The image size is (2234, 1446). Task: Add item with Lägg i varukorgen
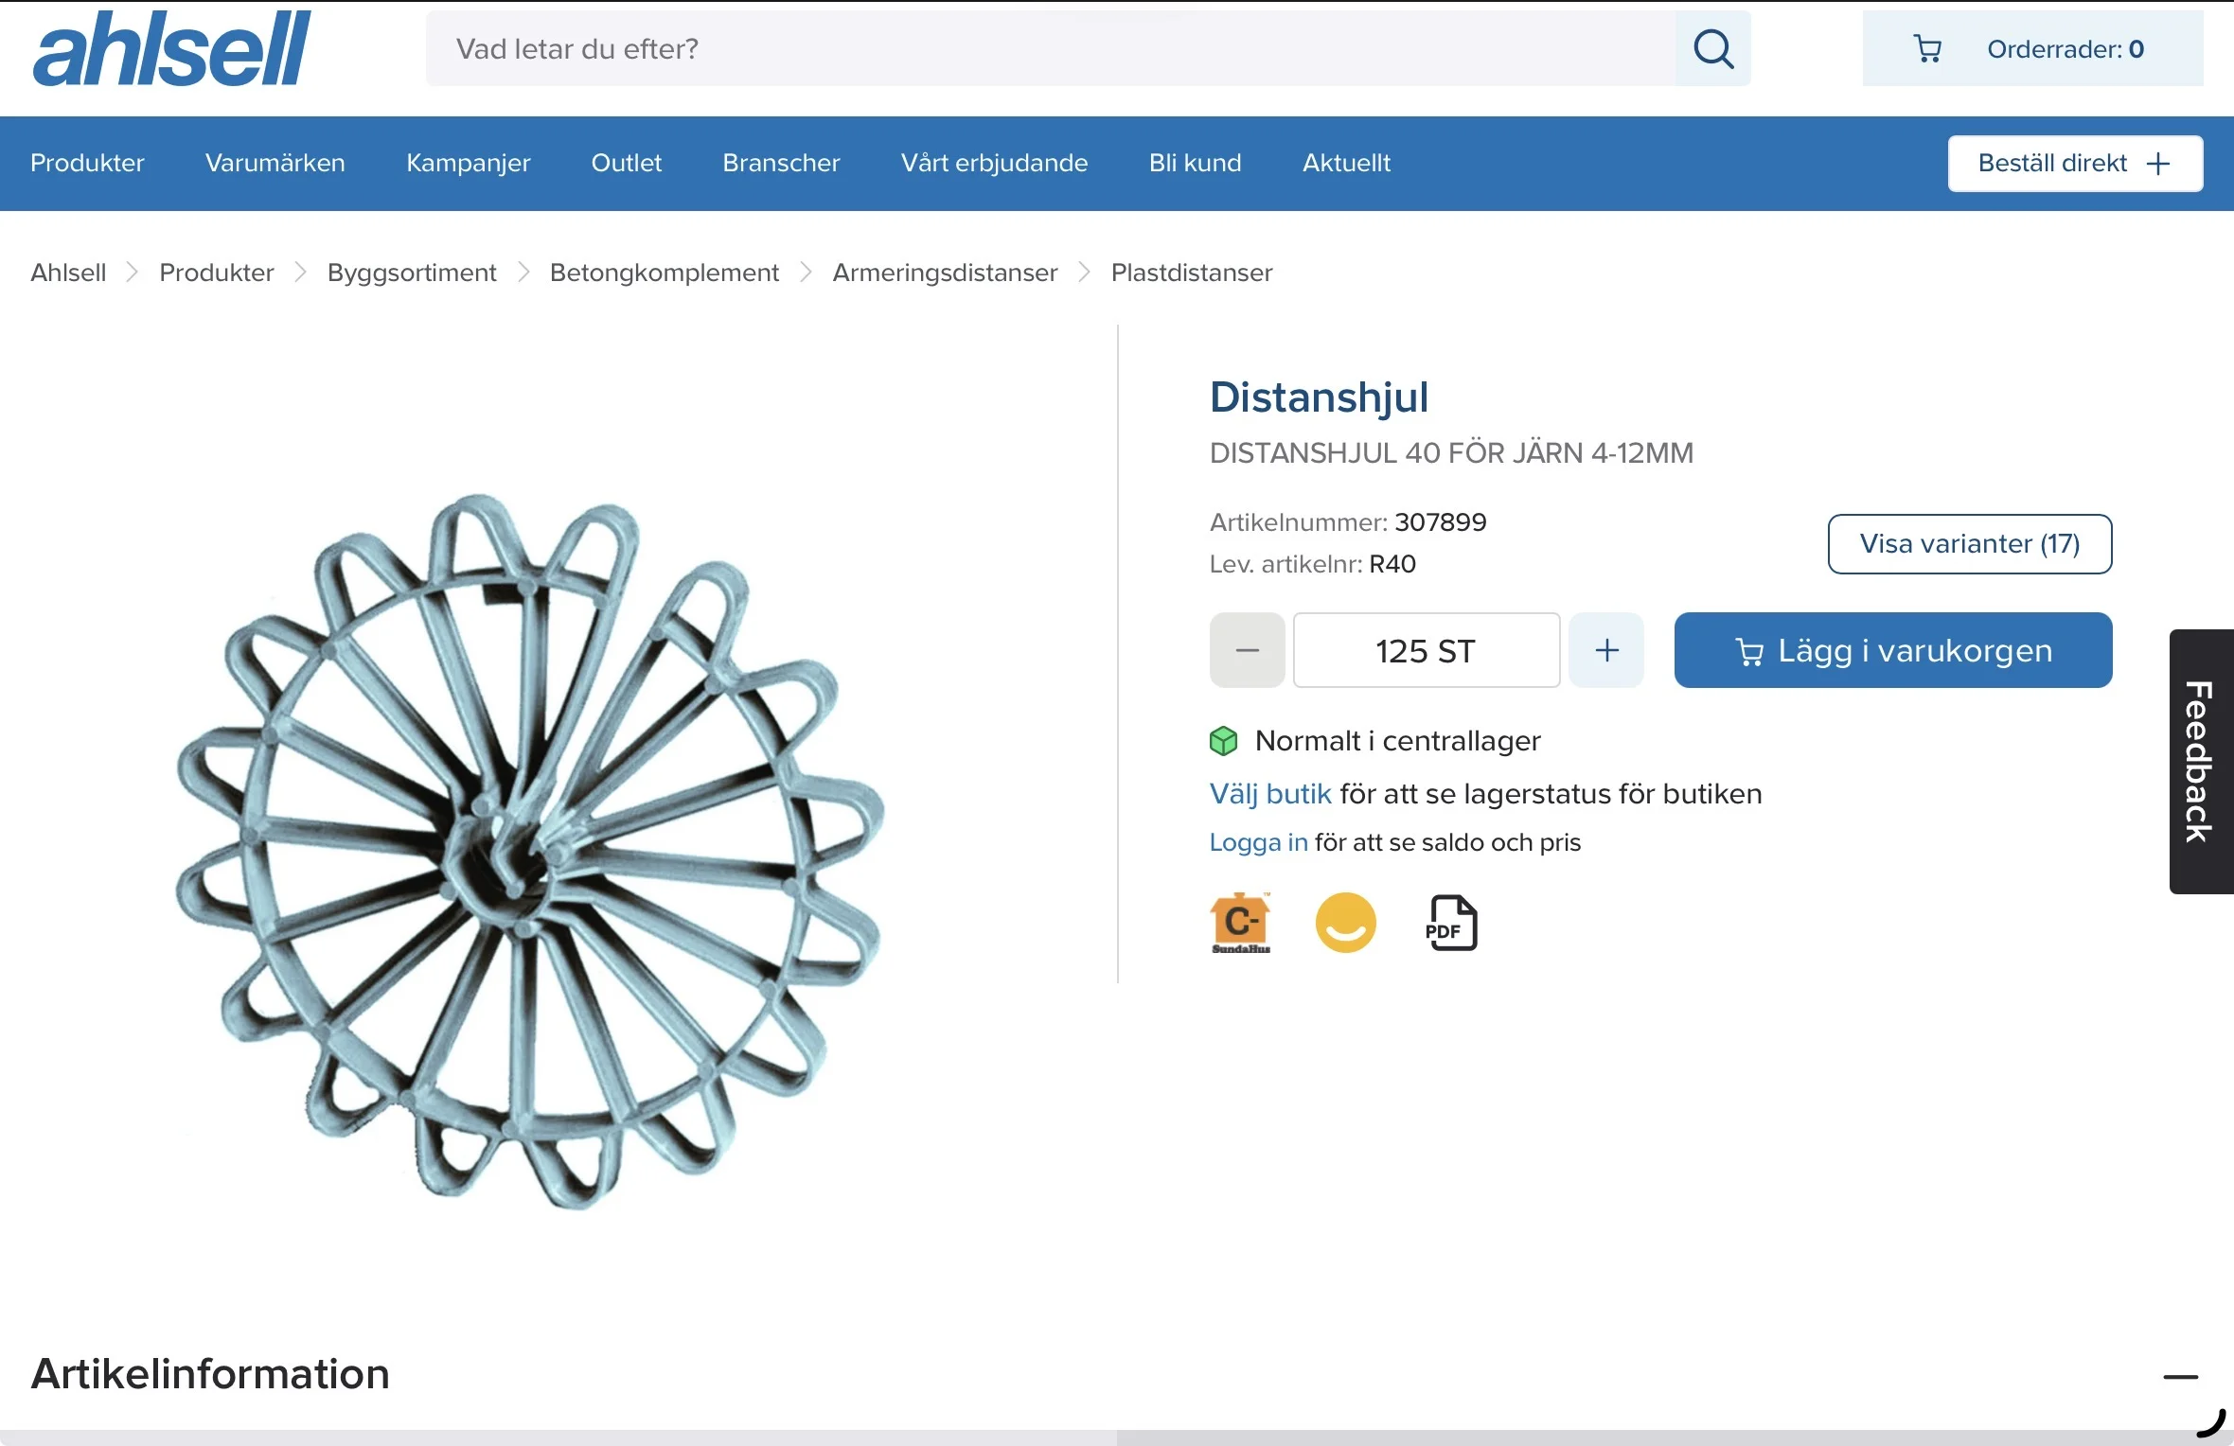click(1892, 650)
